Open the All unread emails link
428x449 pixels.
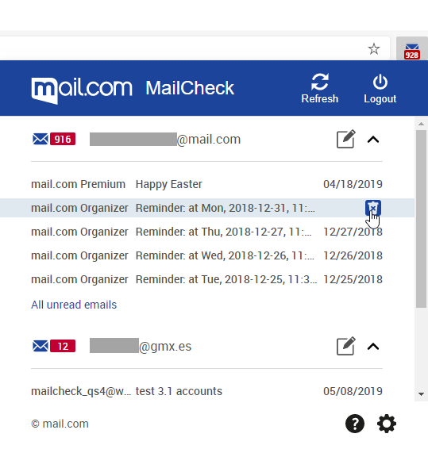[x=74, y=305]
